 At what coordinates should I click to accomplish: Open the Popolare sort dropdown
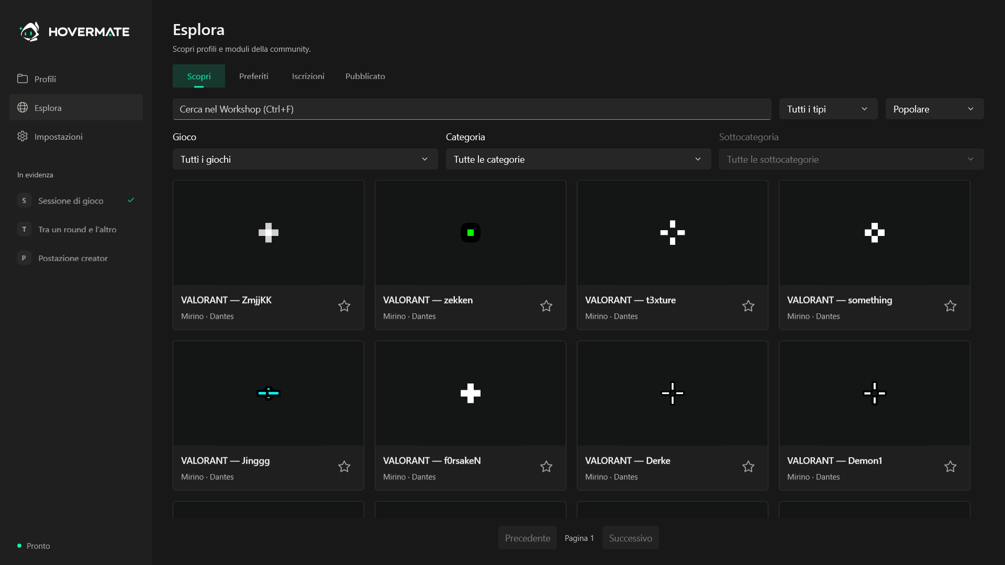(x=934, y=109)
